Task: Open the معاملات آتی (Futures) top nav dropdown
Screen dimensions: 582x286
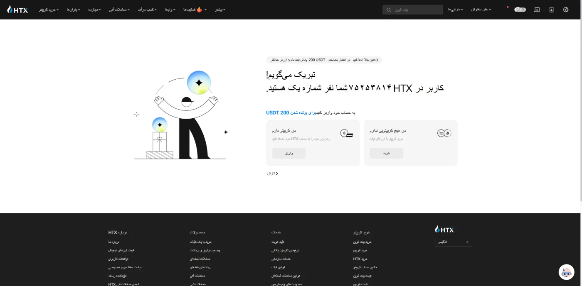Action: tap(119, 10)
